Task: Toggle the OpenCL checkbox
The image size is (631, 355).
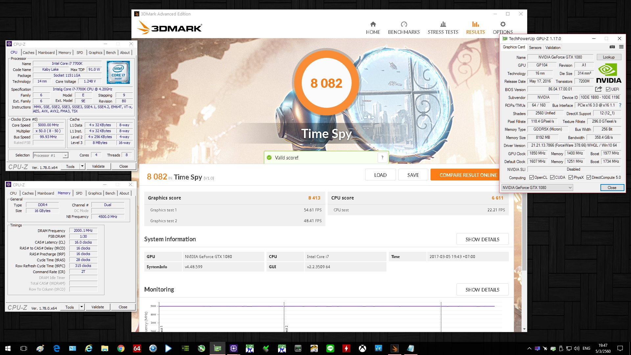Action: [x=531, y=177]
